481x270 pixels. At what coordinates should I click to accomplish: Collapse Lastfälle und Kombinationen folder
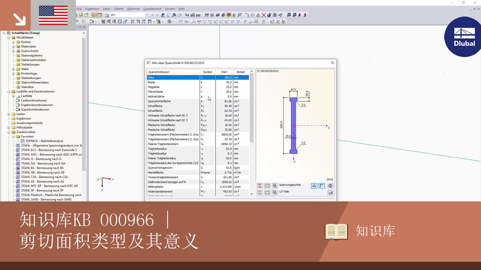tap(9, 91)
